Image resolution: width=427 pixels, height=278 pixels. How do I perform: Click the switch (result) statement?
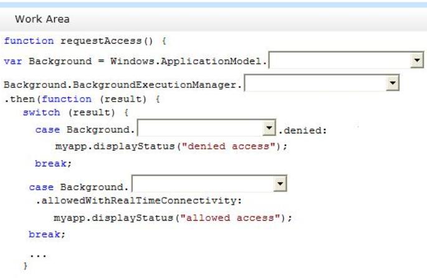pyautogui.click(x=75, y=112)
